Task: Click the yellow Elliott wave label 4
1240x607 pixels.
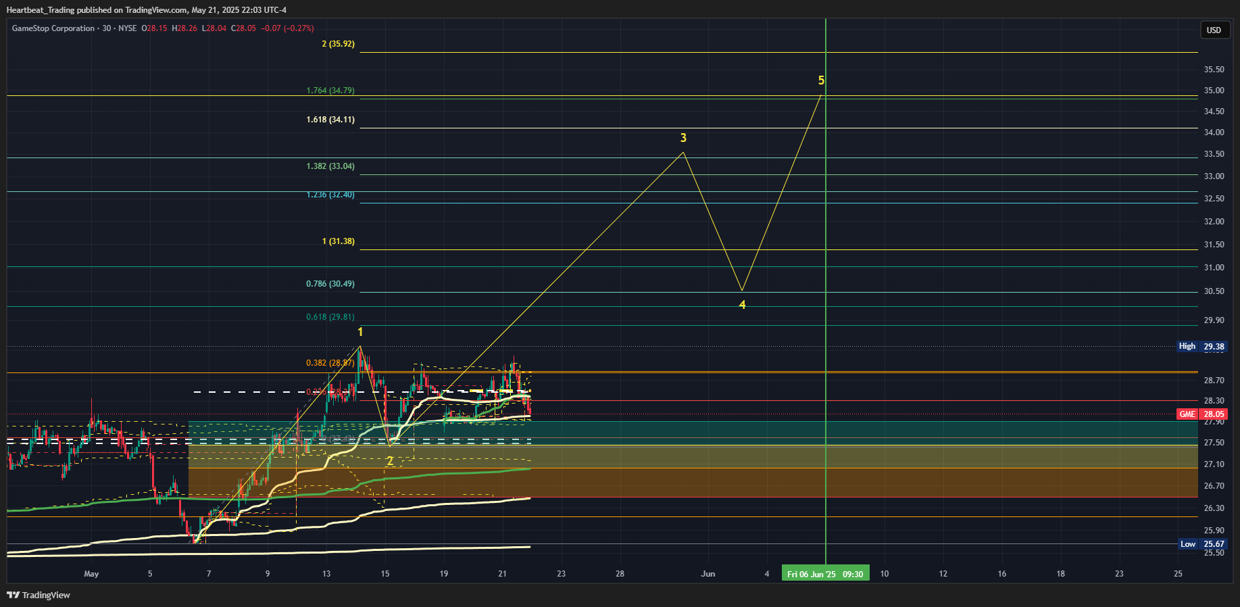Action: tap(742, 305)
